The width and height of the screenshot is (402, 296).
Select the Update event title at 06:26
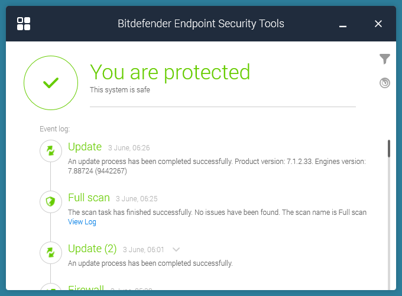tap(85, 147)
